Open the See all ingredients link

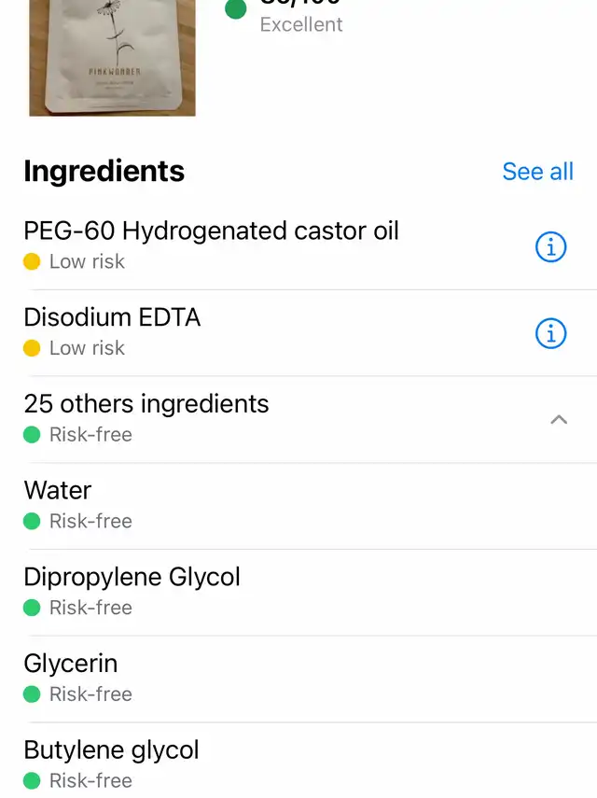538,171
